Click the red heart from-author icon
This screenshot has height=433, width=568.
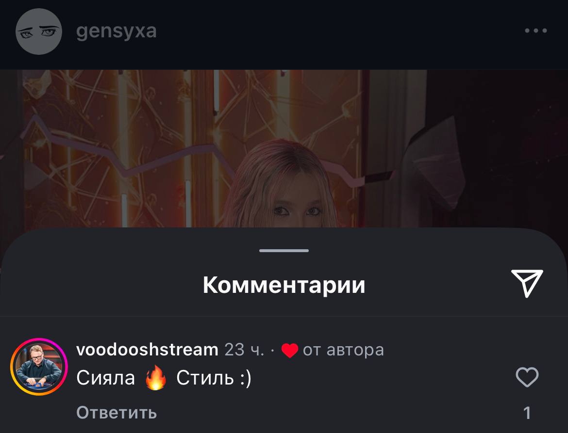289,350
